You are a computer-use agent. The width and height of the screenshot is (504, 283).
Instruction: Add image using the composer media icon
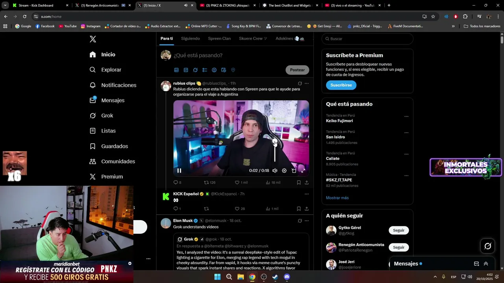[x=176, y=70]
